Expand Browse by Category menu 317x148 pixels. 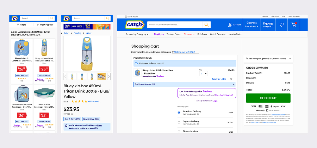[x=137, y=34]
